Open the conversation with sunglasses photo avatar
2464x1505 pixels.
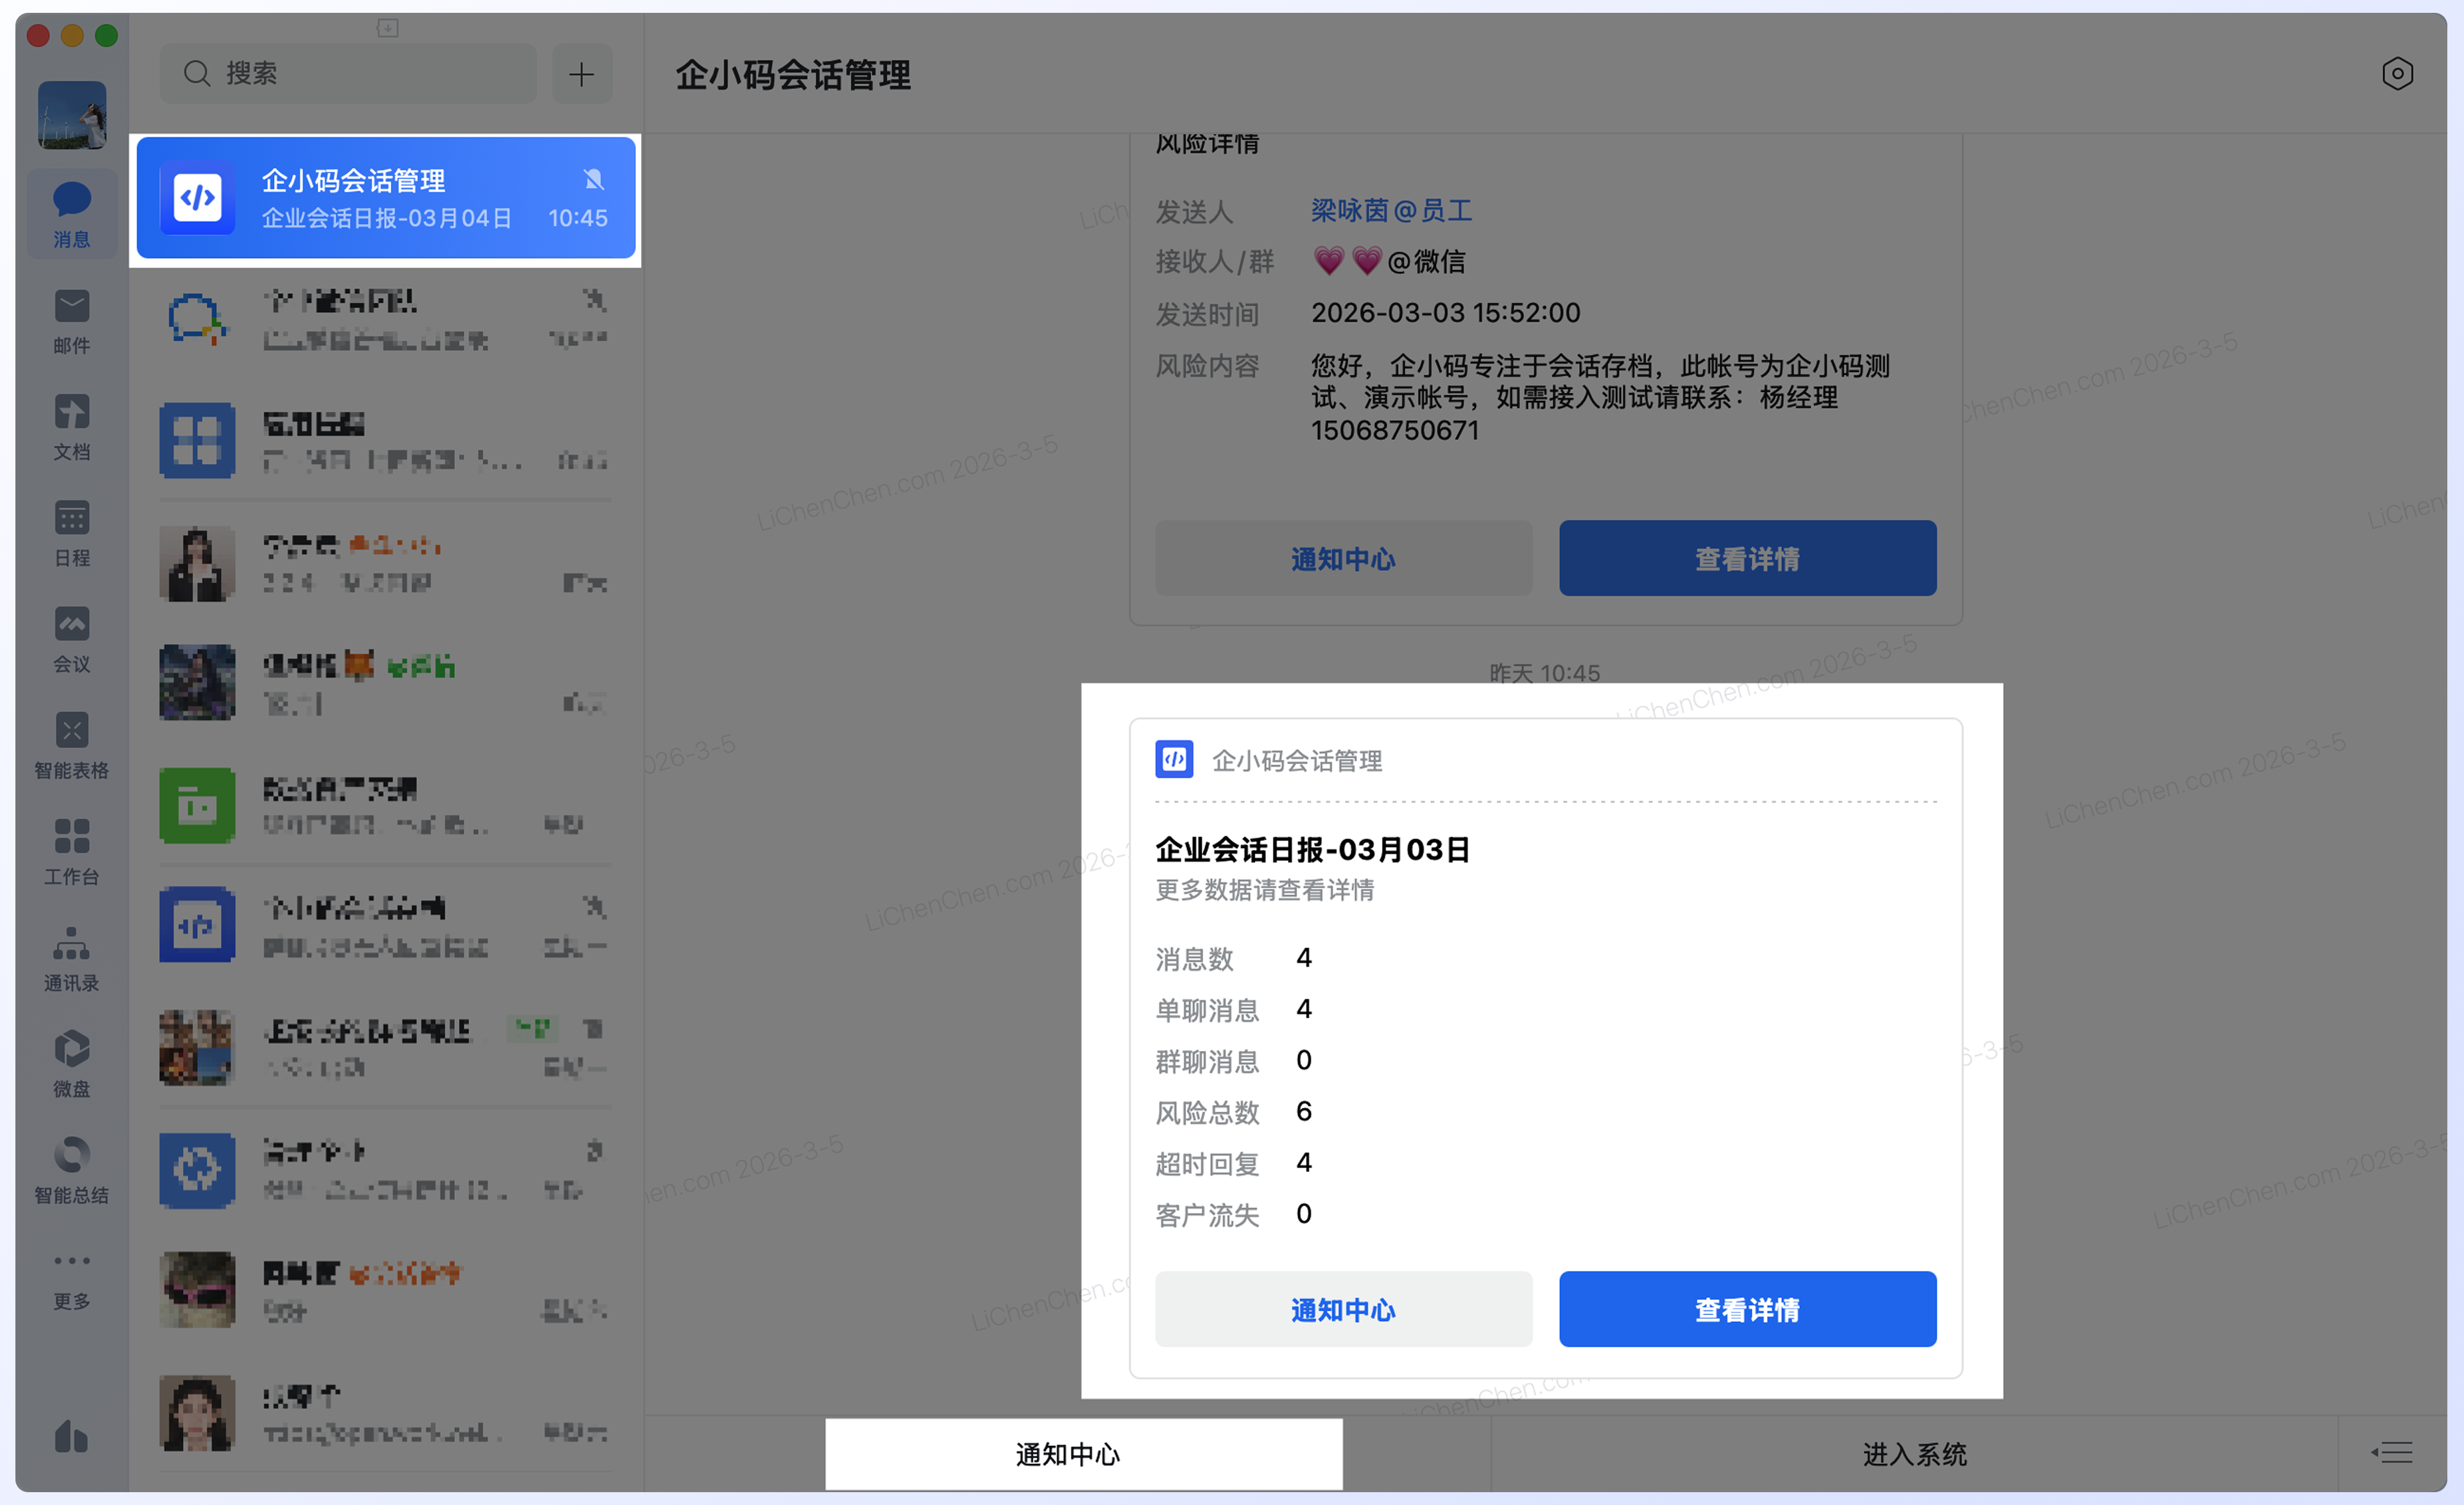point(386,1289)
